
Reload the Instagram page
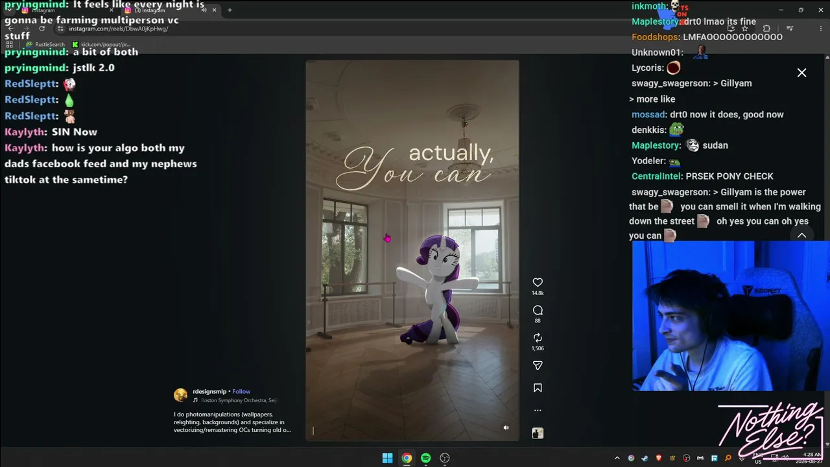pos(41,29)
